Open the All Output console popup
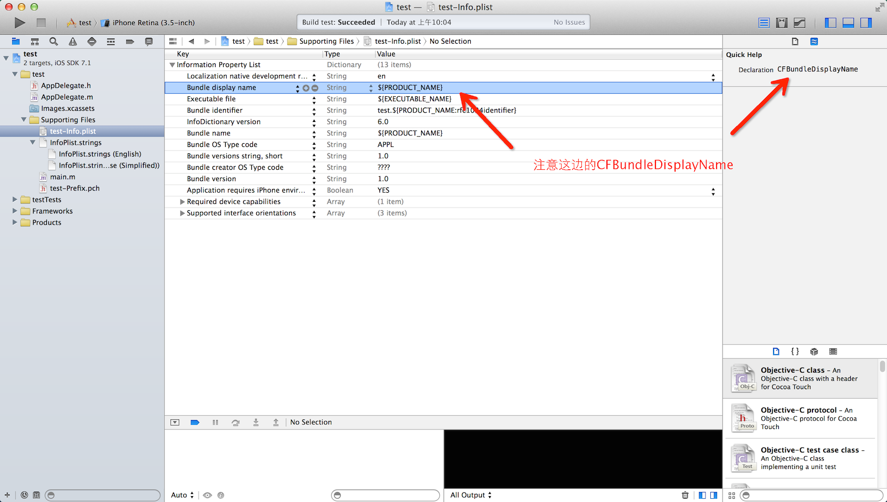The height and width of the screenshot is (502, 887). pyautogui.click(x=471, y=495)
